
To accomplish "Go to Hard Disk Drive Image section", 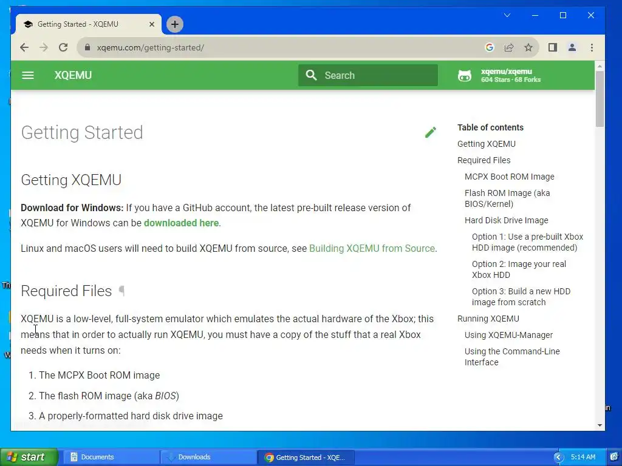I will click(x=506, y=220).
